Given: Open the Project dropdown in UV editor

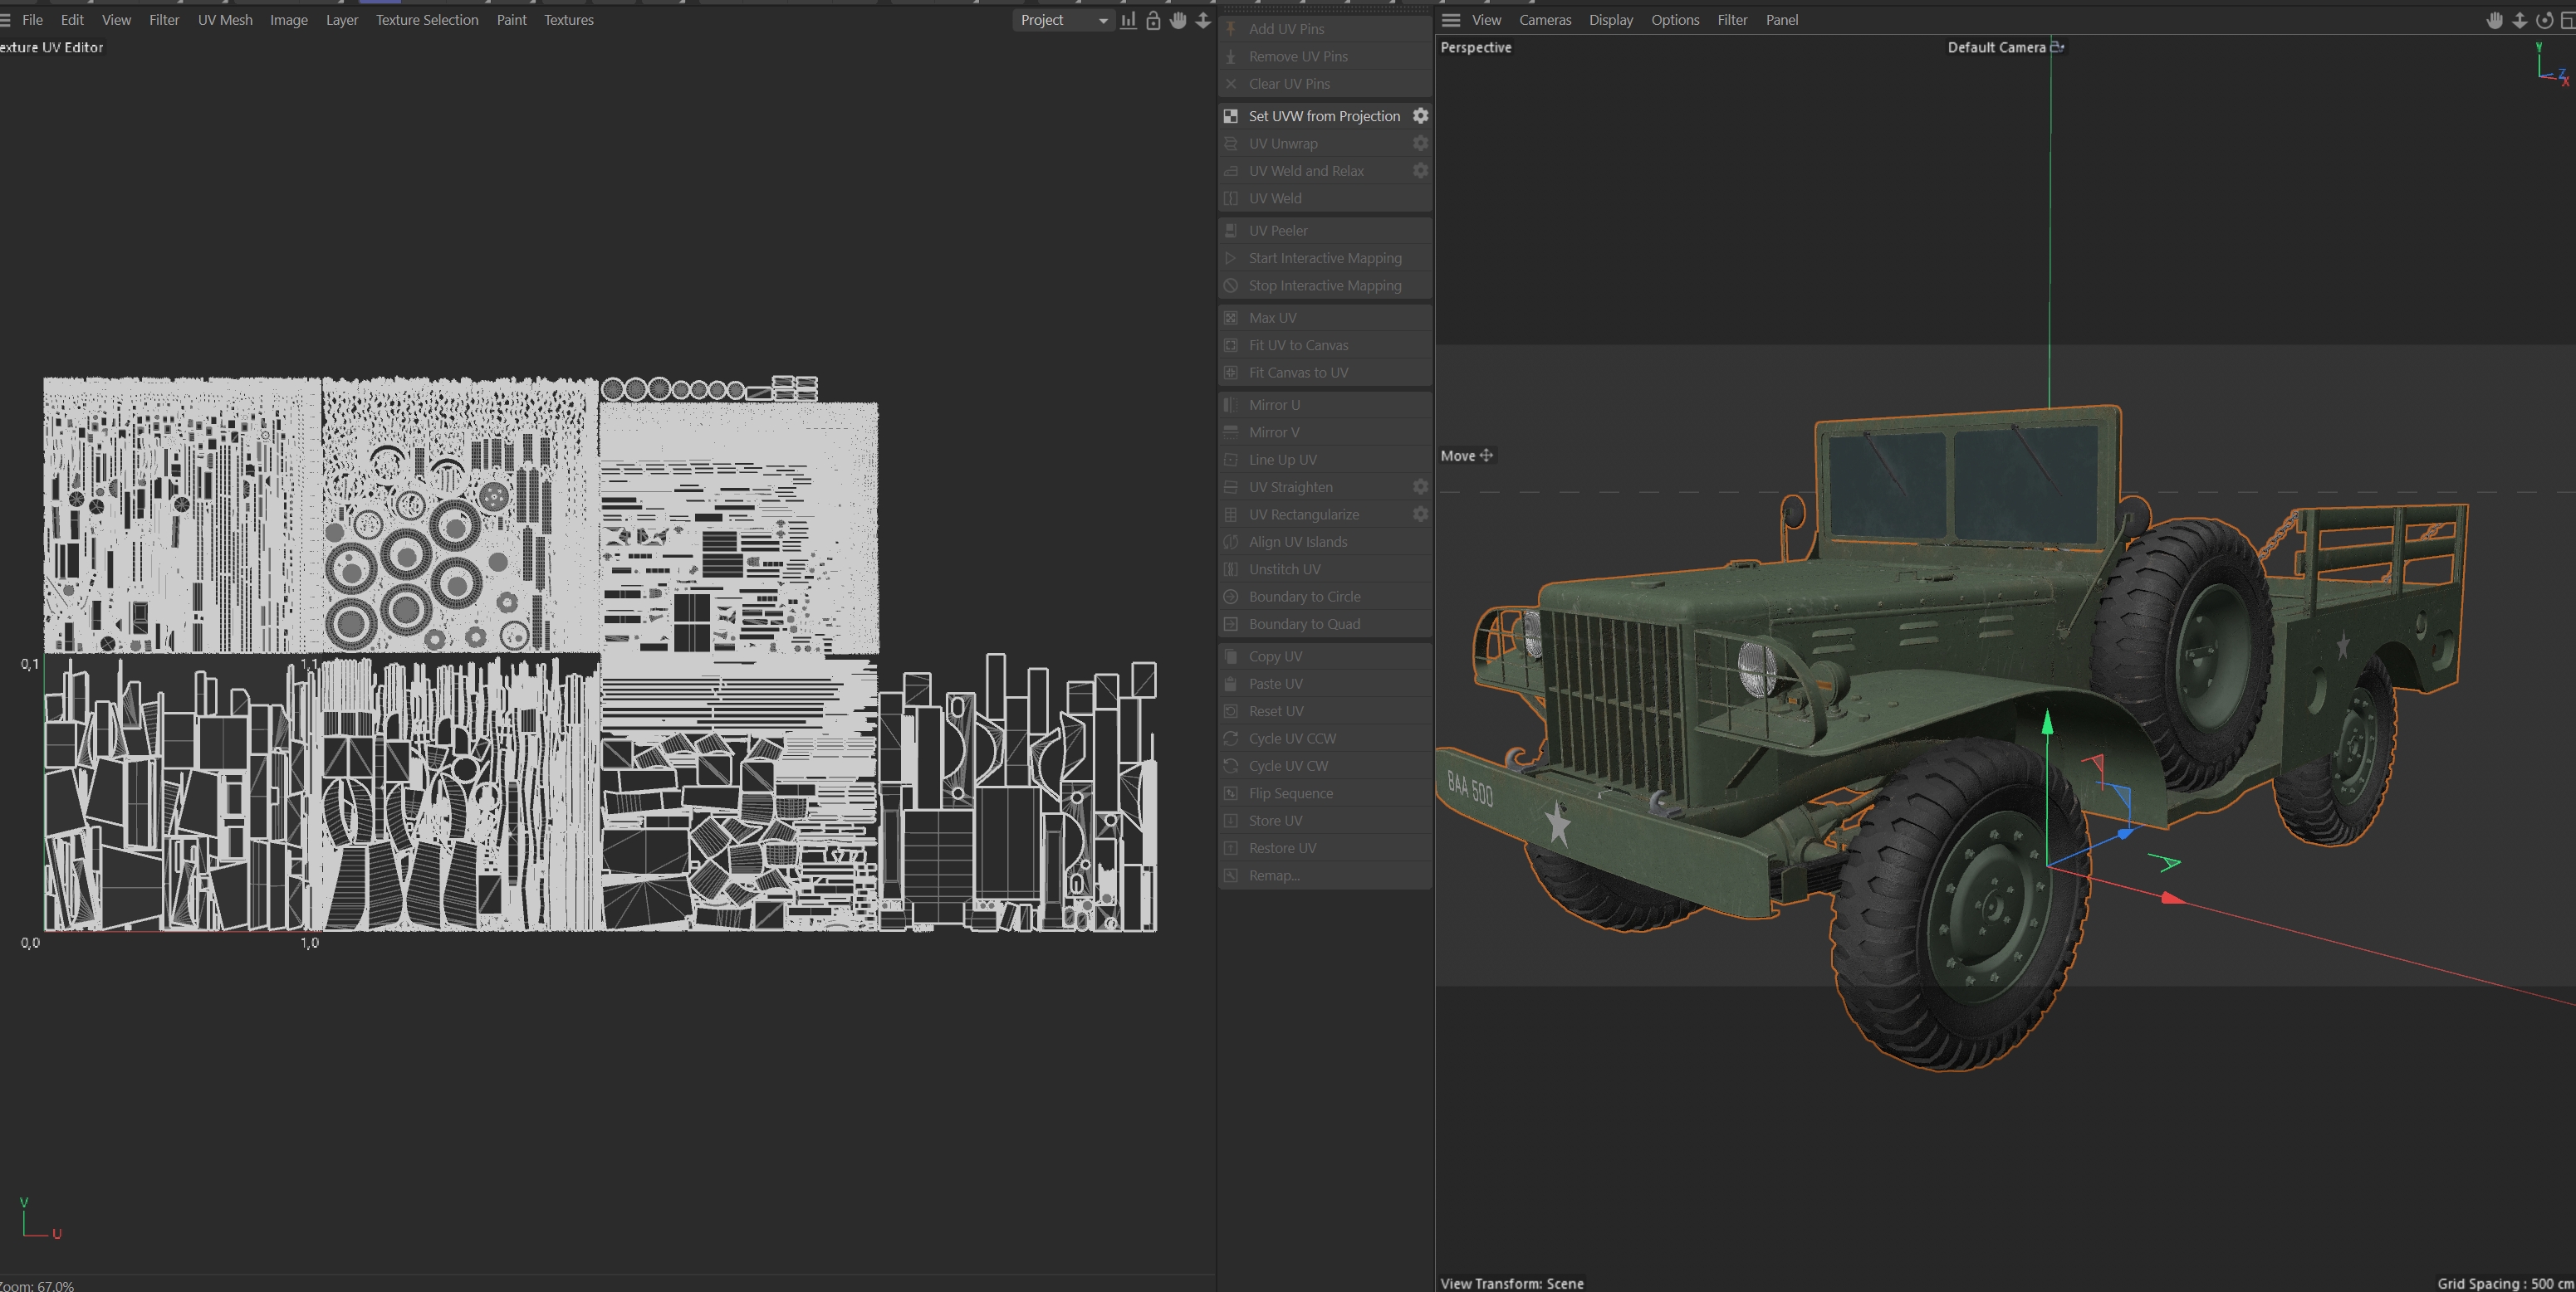Looking at the screenshot, I should [x=1063, y=20].
